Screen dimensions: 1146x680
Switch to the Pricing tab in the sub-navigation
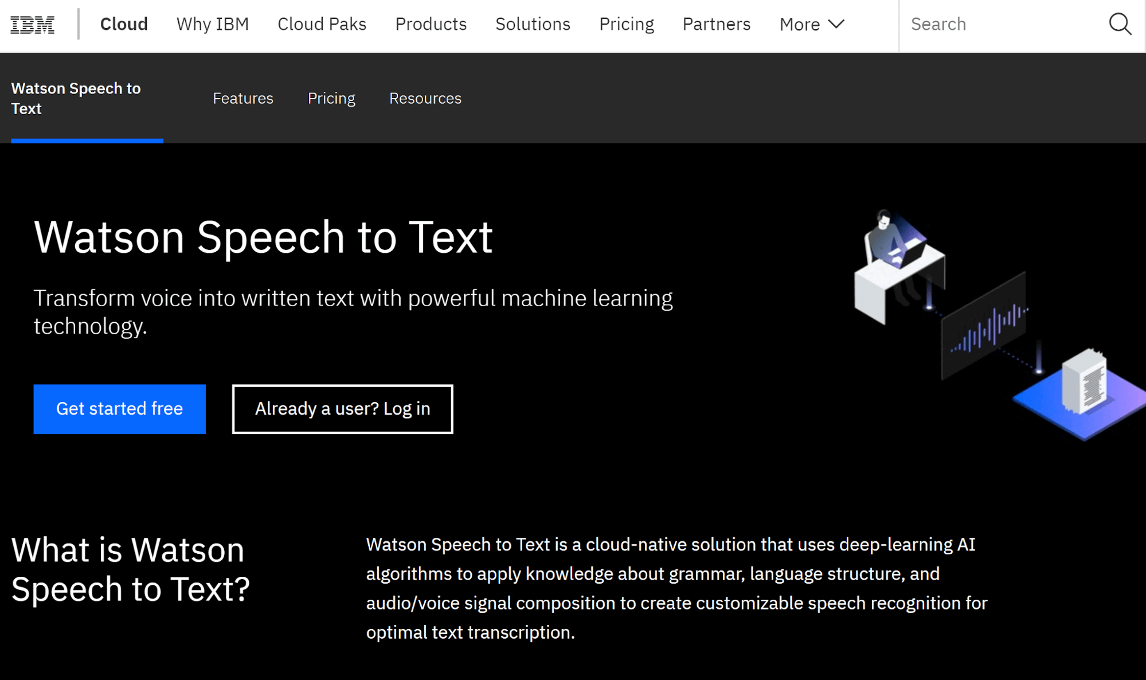(331, 99)
